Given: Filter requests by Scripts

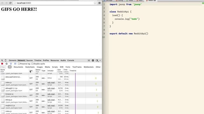Looking at the screenshot, I should (x=55, y=67).
